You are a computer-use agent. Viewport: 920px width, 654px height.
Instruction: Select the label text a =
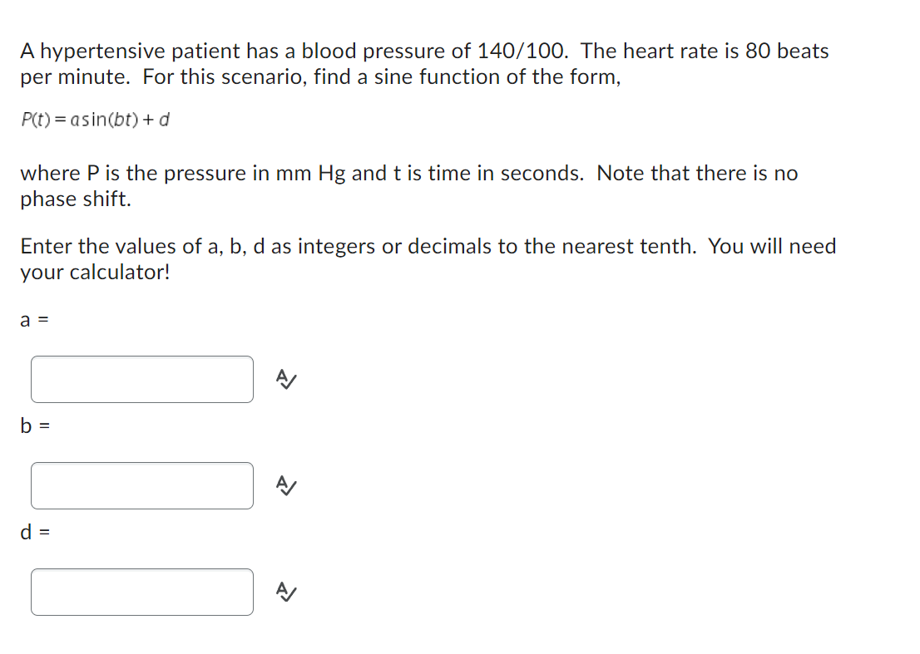[x=33, y=320]
